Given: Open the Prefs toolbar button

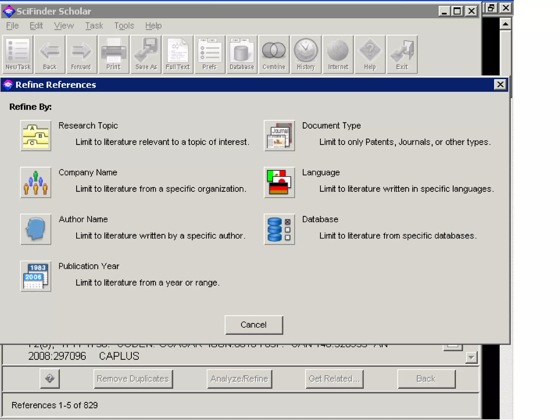Looking at the screenshot, I should (x=210, y=54).
